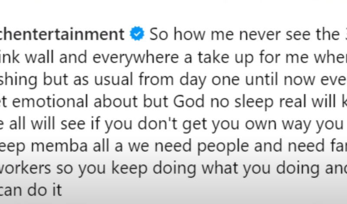Click the word "So" starting the comment
Screen dimensions: 347x204
159,34
